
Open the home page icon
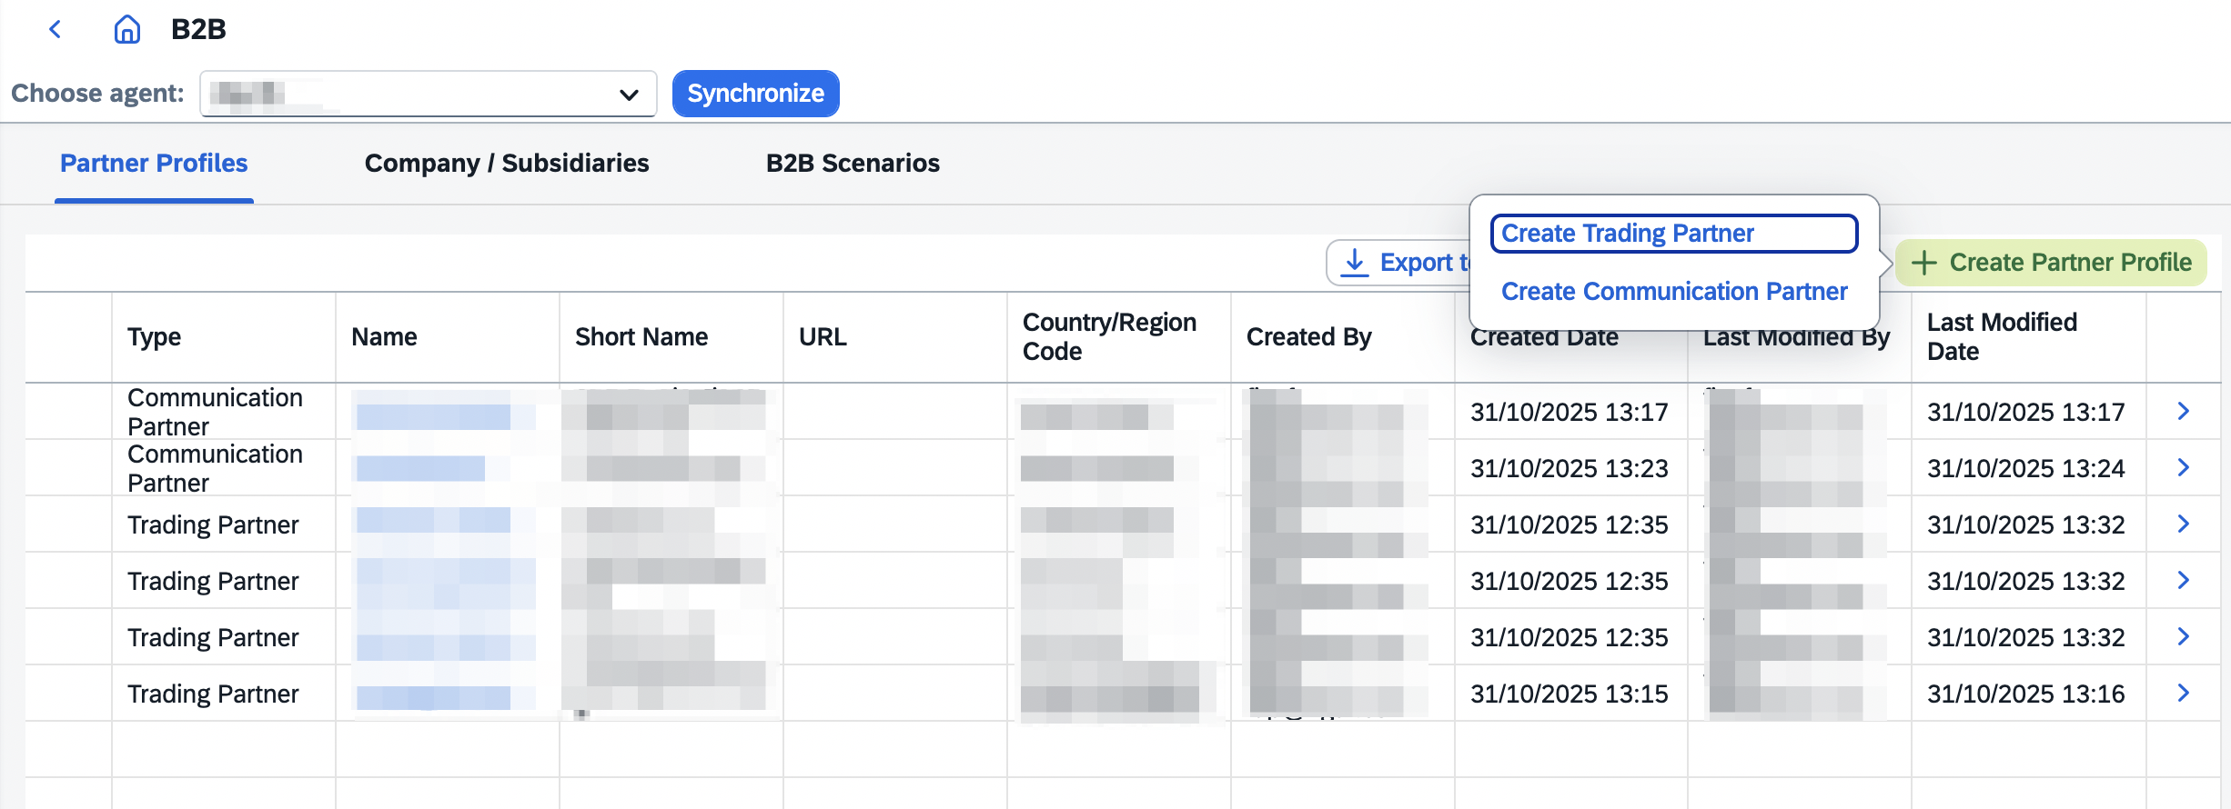click(x=127, y=30)
